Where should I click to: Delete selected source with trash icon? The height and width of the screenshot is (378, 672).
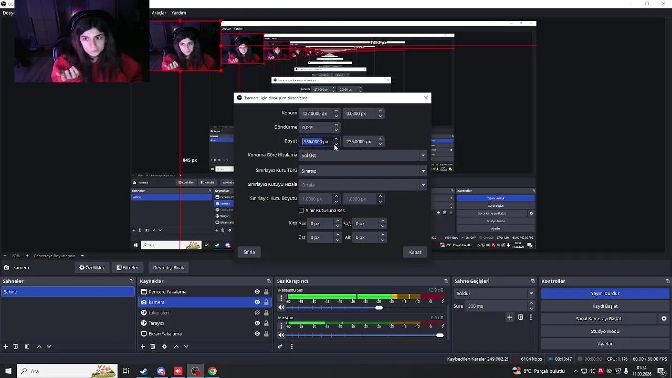153,346
